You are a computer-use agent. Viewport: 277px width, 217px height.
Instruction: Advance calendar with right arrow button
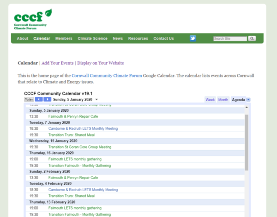(48, 99)
